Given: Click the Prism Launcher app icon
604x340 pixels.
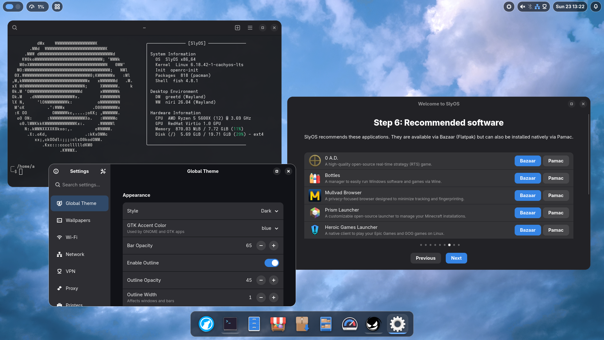Looking at the screenshot, I should pos(315,212).
